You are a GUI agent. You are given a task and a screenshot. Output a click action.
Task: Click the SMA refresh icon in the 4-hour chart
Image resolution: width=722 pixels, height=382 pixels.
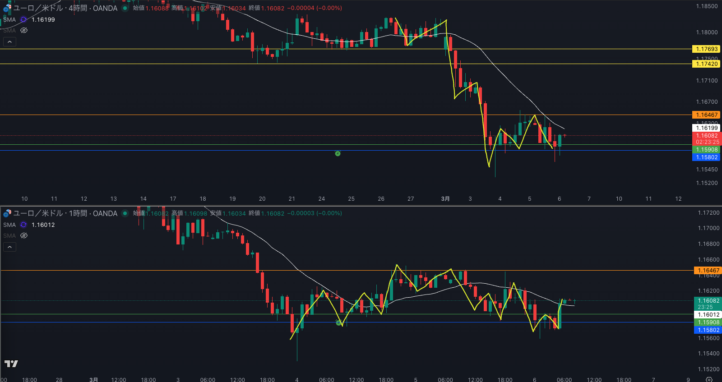pyautogui.click(x=23, y=19)
